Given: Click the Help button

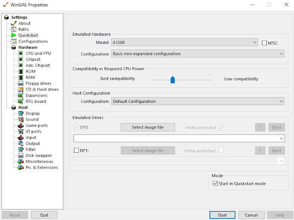Looking at the screenshot, I should click(x=280, y=215).
